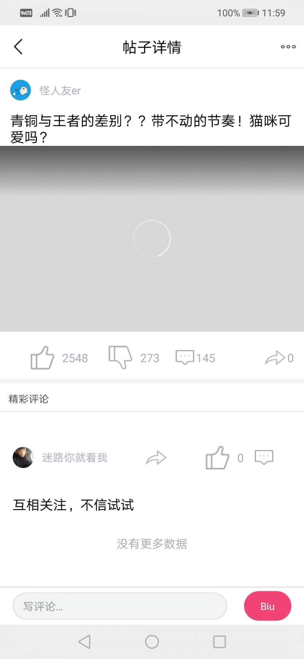The width and height of the screenshot is (304, 659).
Task: Like the comment by 迷路你就看我
Action: tap(217, 457)
